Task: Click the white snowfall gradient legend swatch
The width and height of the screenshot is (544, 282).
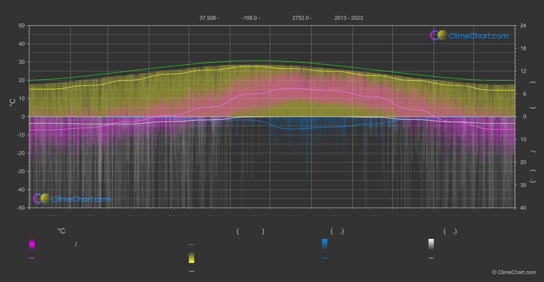Action: click(431, 244)
